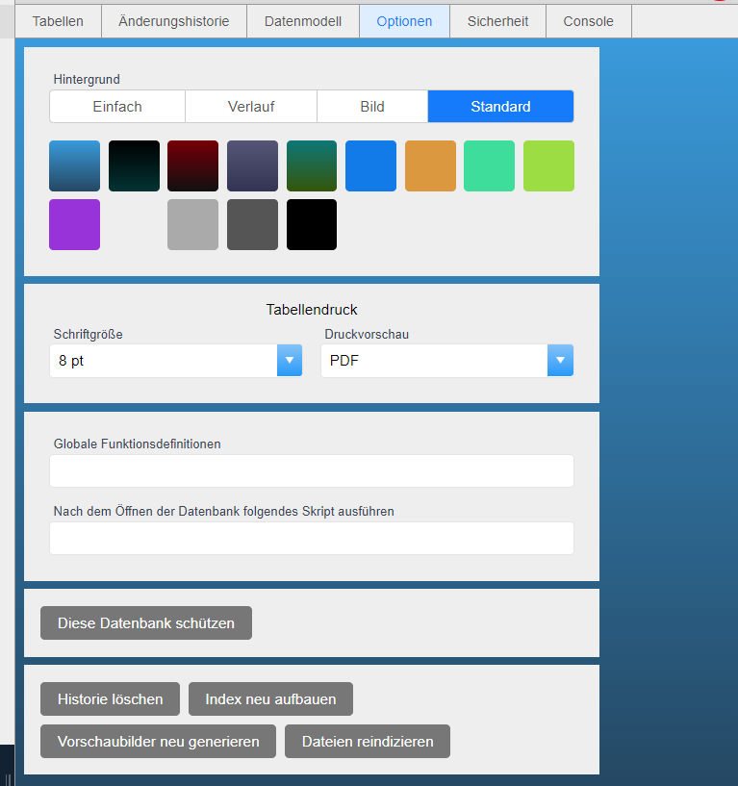Image resolution: width=738 pixels, height=786 pixels.
Task: Select Einfach background mode
Action: click(x=117, y=107)
